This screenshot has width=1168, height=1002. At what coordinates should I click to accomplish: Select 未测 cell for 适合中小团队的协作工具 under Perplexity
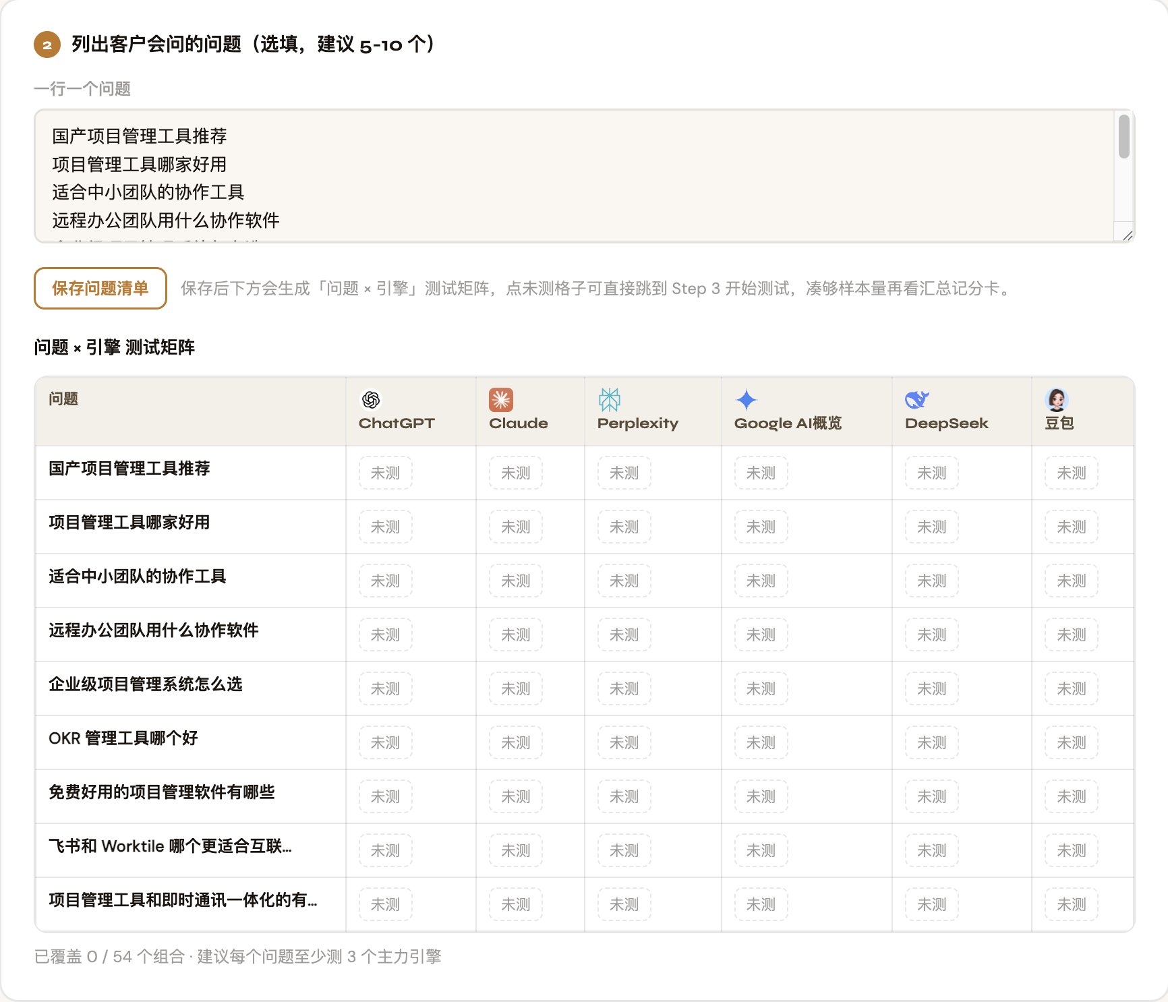[x=624, y=581]
